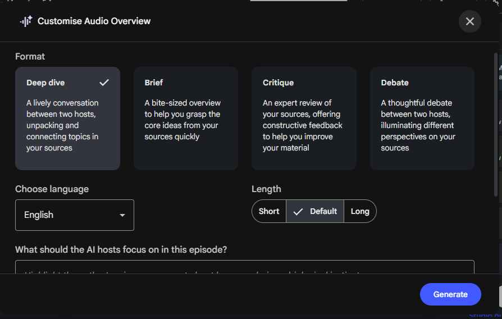Viewport: 502px width, 319px height.
Task: Click the Generate button
Action: pos(450,294)
